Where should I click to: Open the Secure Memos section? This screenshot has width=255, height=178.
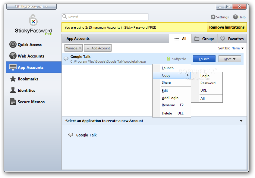click(x=34, y=102)
